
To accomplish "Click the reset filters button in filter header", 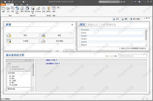I will click(28, 60).
